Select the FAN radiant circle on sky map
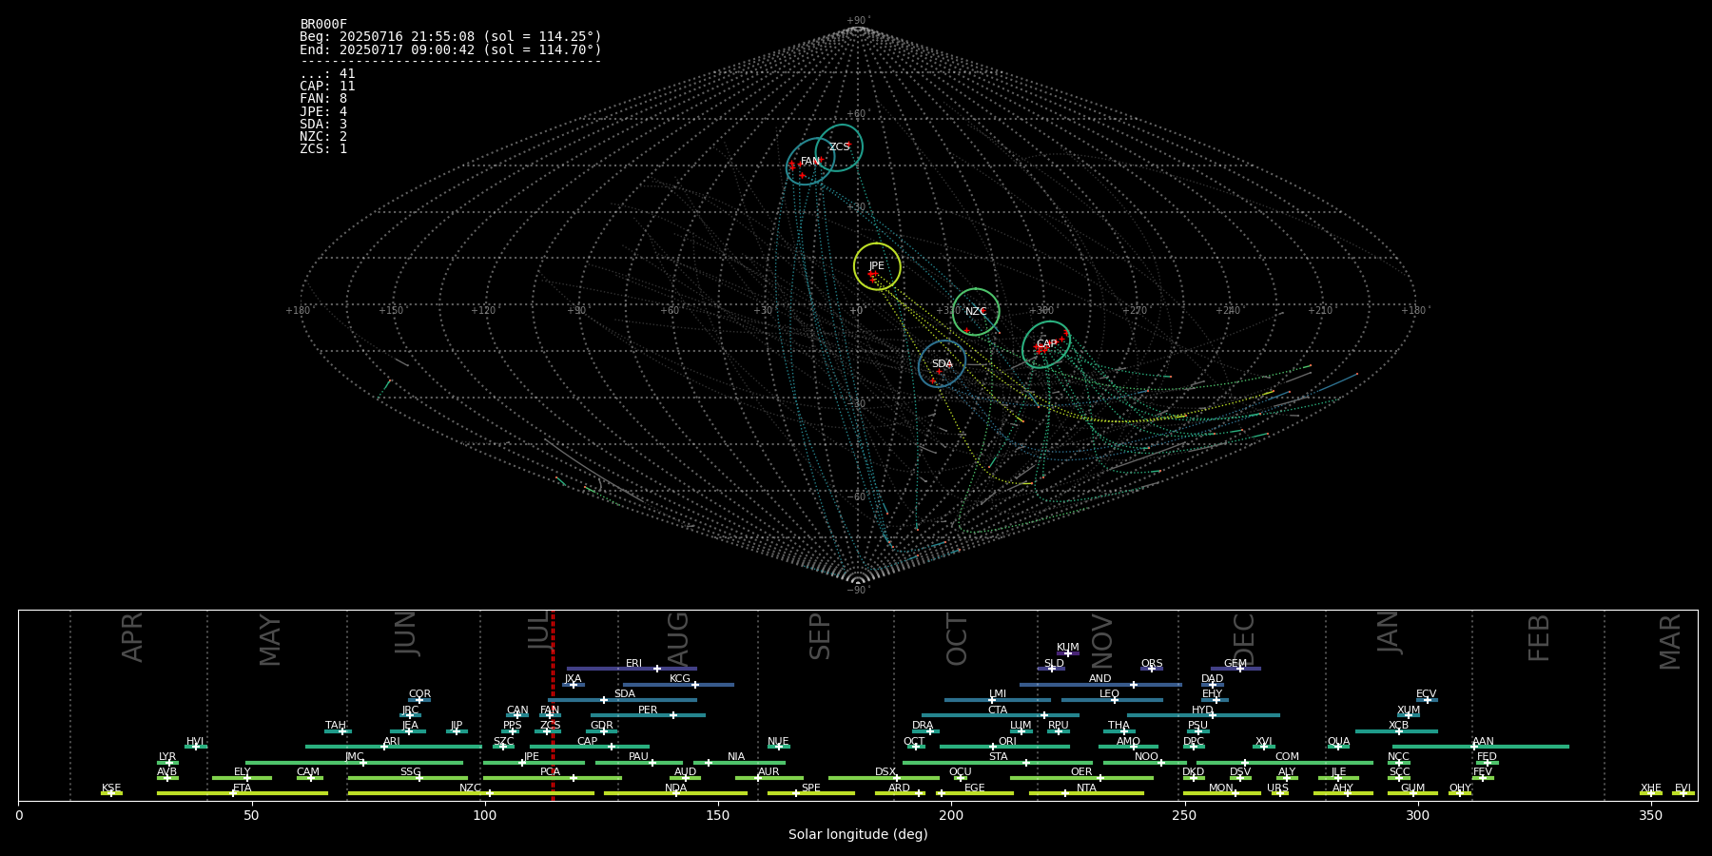Screen dimensions: 1712x856 pos(810,162)
